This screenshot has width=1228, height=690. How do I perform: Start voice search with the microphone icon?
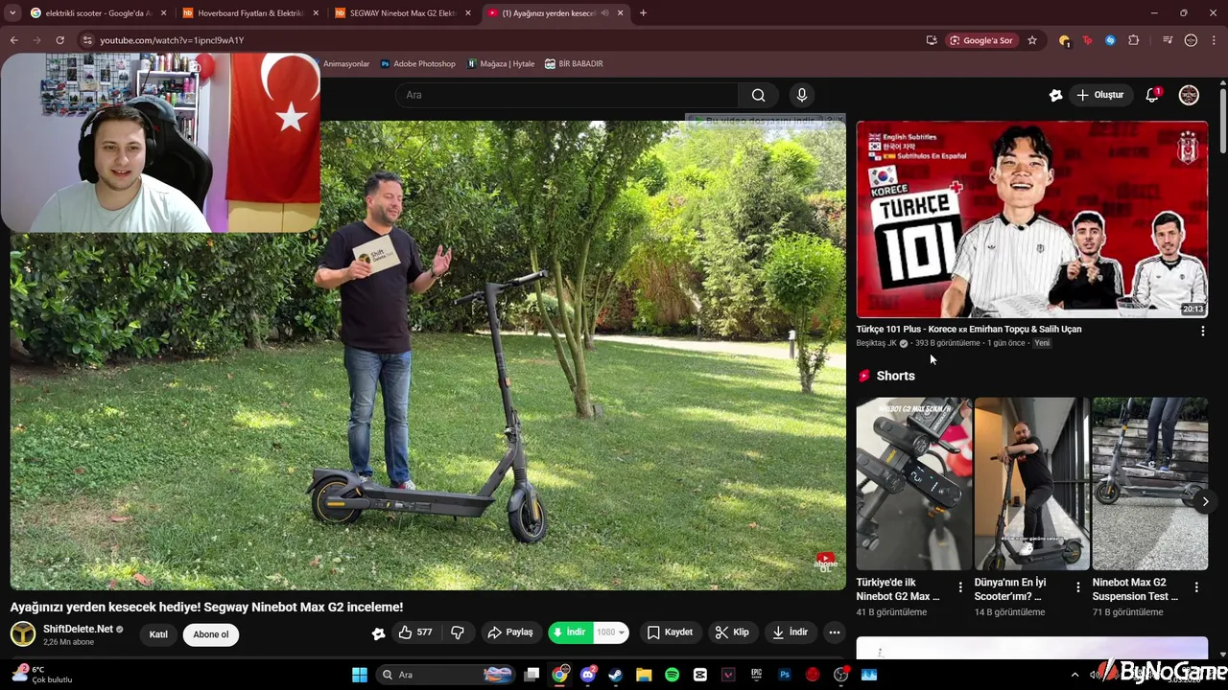pyautogui.click(x=802, y=95)
